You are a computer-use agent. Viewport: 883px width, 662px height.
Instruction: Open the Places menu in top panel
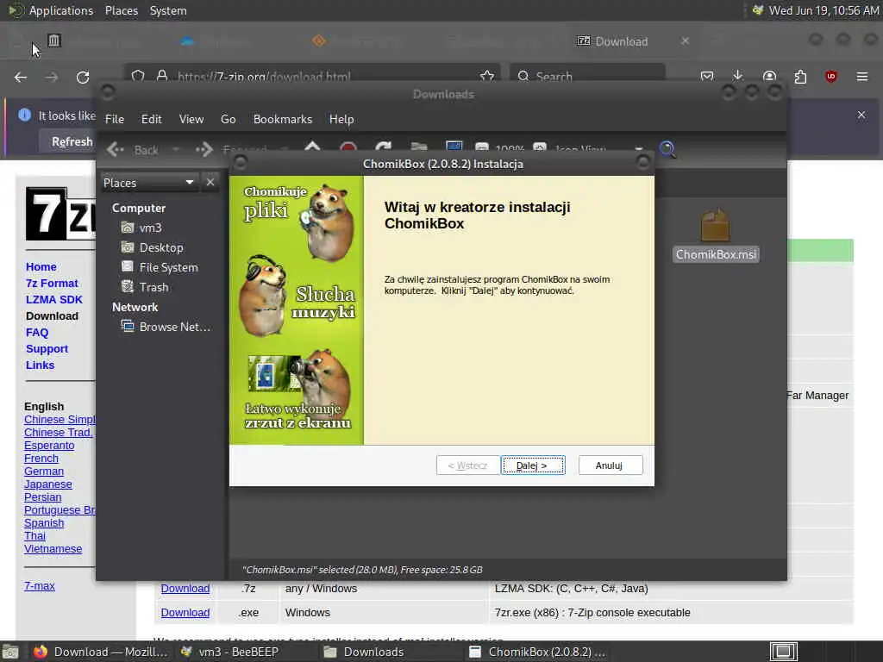tap(122, 10)
